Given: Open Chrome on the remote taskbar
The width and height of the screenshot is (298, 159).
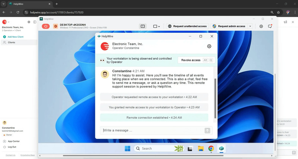Looking at the screenshot, I should pyautogui.click(x=211, y=148).
